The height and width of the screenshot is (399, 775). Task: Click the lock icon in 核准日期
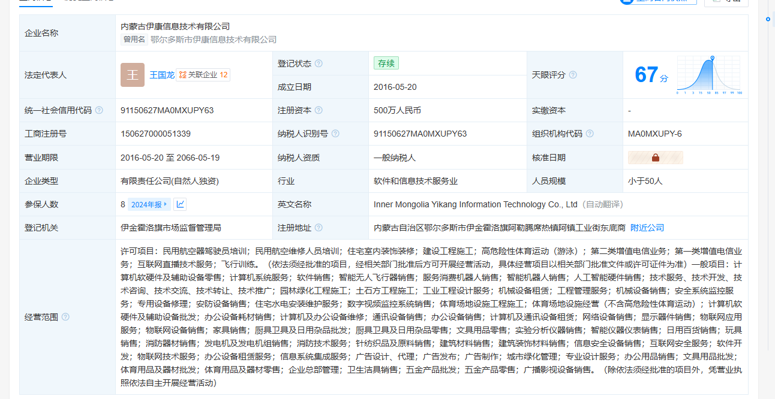pos(655,158)
